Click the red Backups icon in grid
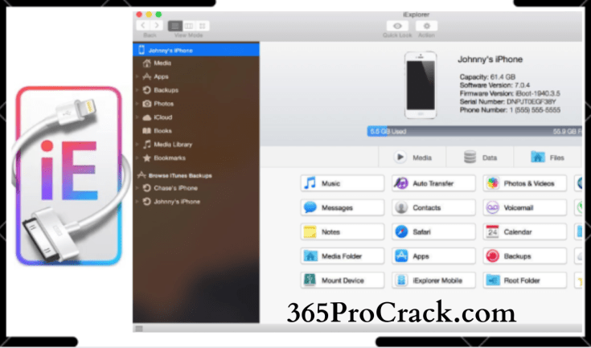The height and width of the screenshot is (348, 591). 493,256
